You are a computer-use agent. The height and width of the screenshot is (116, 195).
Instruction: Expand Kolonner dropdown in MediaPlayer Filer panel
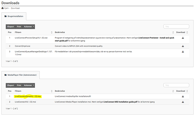[x=29, y=85]
